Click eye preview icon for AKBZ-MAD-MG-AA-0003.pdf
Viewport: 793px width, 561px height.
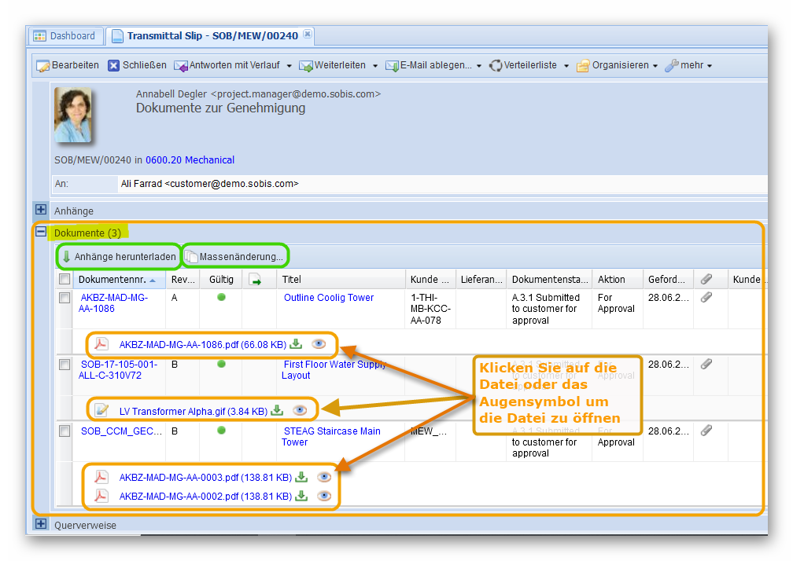[324, 477]
